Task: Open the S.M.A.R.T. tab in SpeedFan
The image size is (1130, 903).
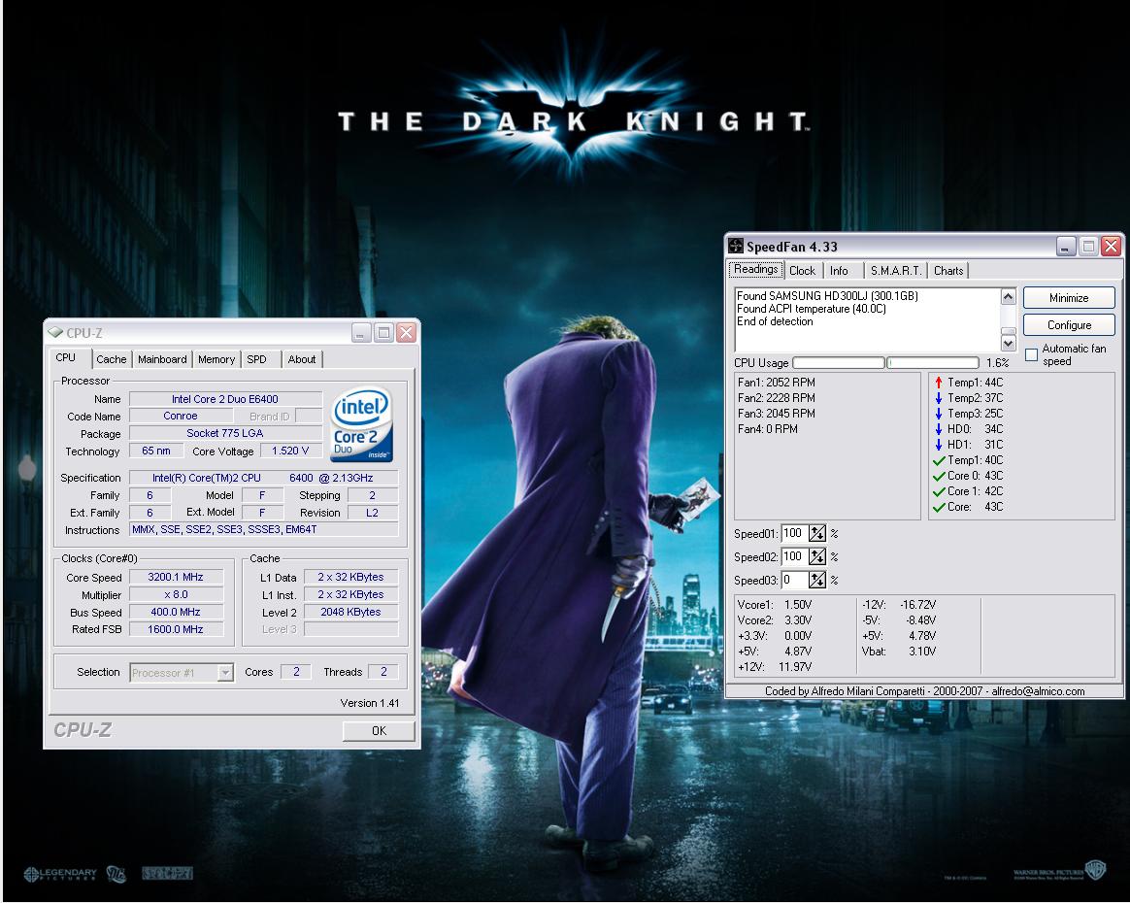Action: [896, 270]
